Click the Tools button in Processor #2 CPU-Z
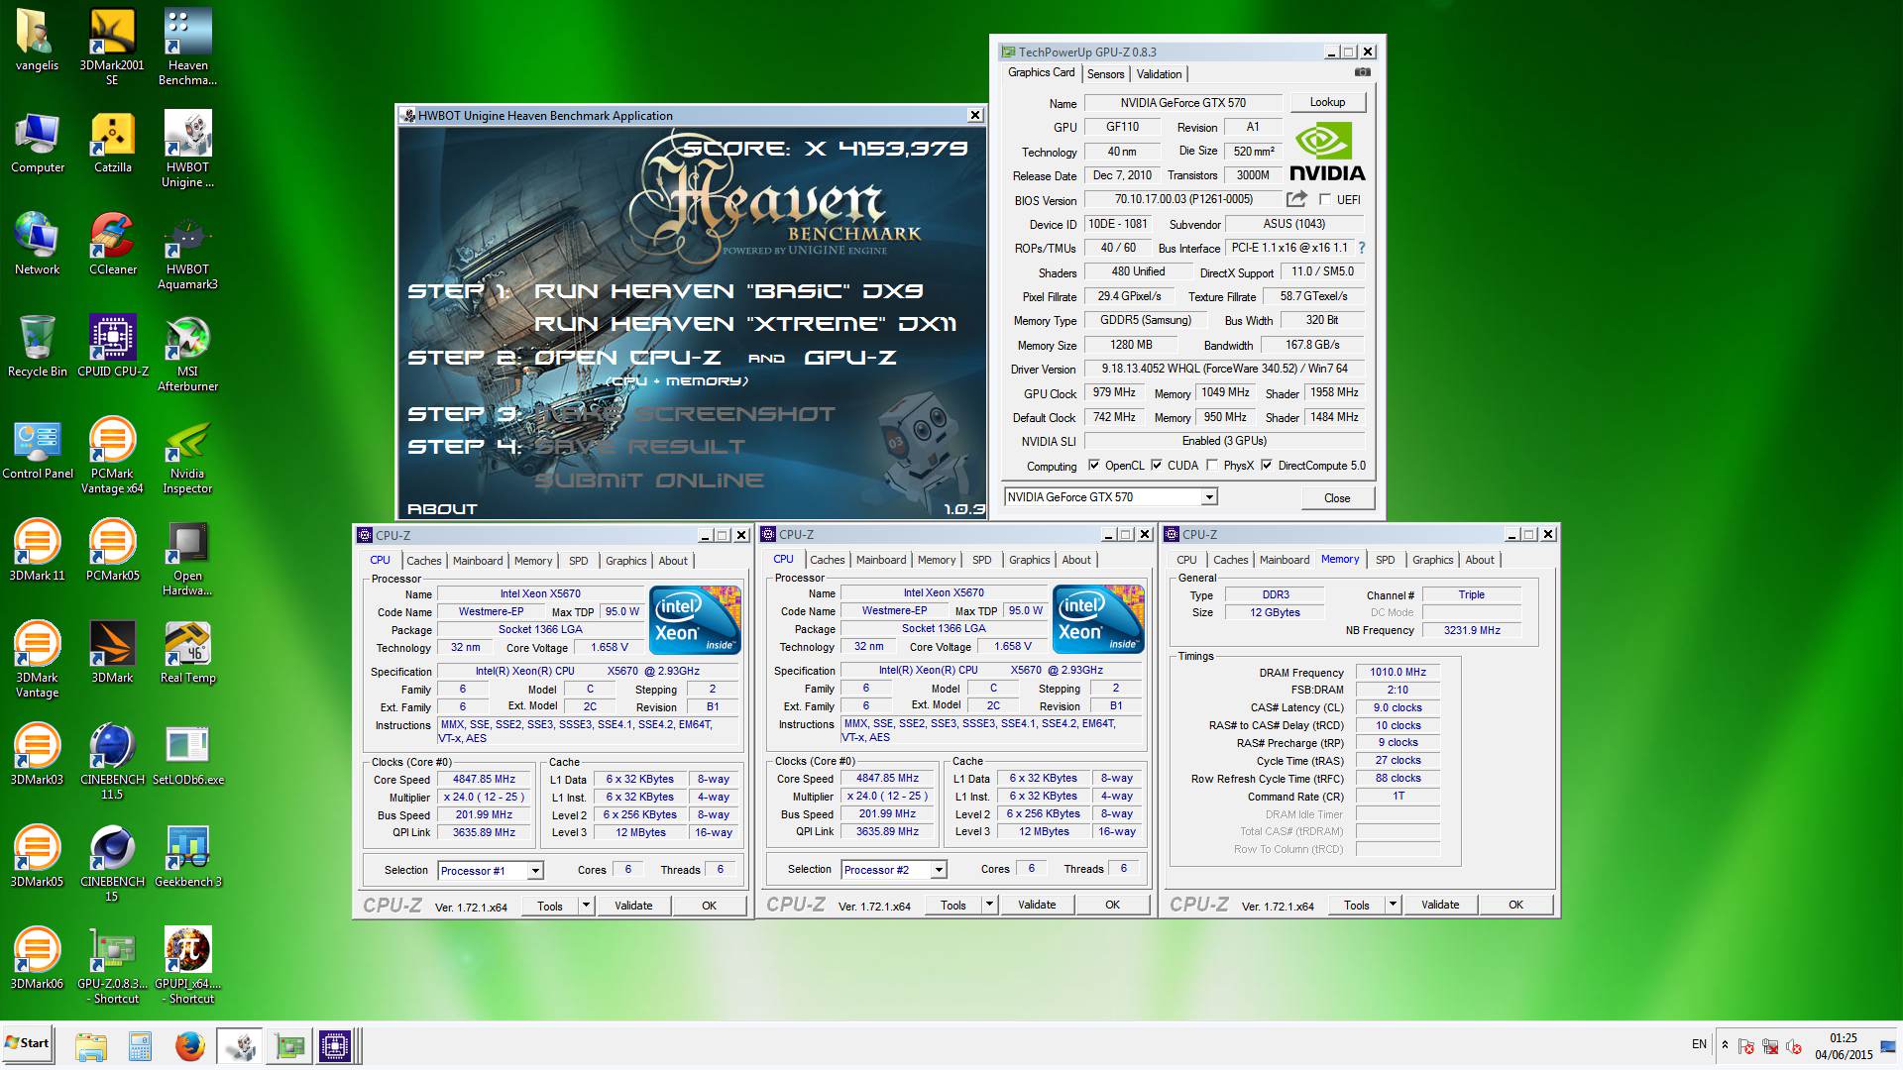Image resolution: width=1903 pixels, height=1070 pixels. (x=953, y=905)
